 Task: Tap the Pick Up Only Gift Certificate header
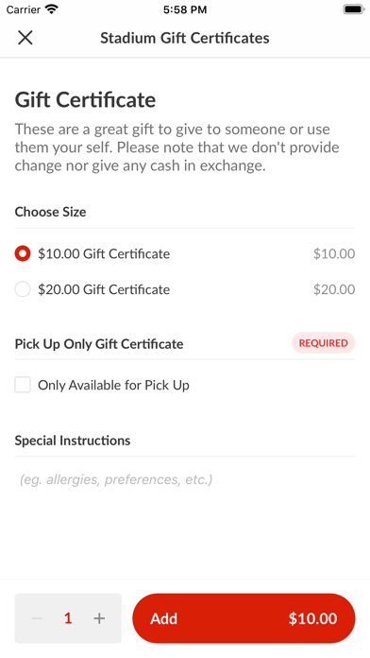99,344
